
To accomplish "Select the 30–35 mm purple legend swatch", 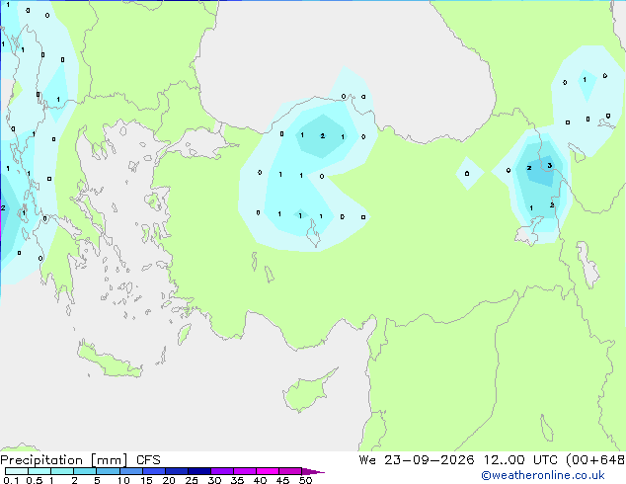I will point(222,471).
